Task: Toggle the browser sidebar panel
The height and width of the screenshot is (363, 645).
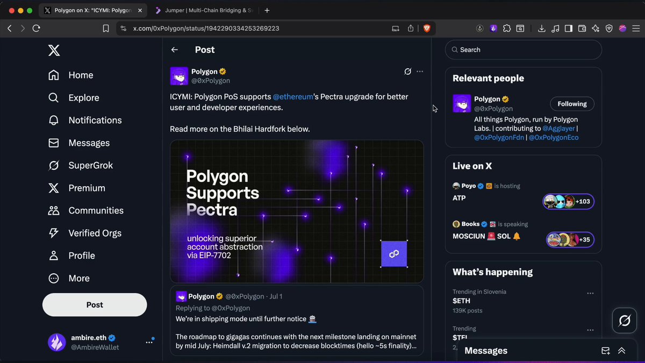Action: click(x=569, y=29)
